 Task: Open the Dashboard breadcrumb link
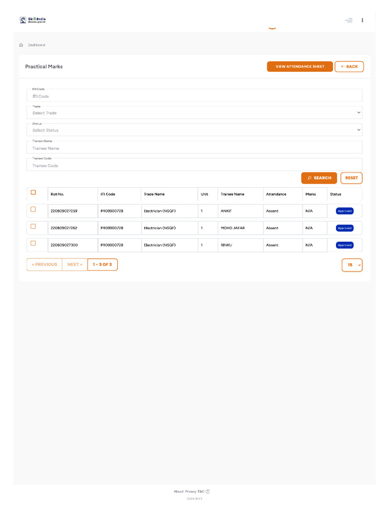pos(36,45)
